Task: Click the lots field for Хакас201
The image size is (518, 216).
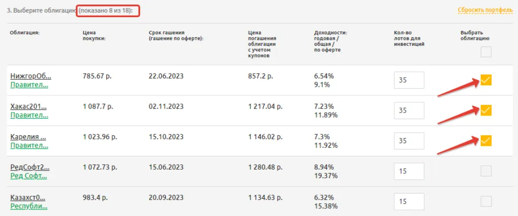Action: (x=409, y=111)
